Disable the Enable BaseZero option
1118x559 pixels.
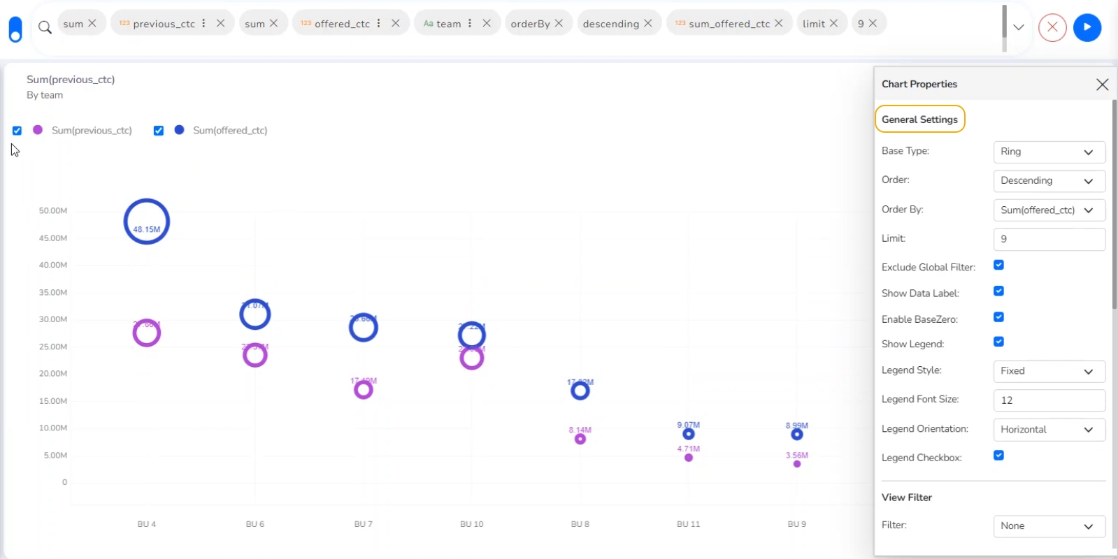click(x=998, y=317)
